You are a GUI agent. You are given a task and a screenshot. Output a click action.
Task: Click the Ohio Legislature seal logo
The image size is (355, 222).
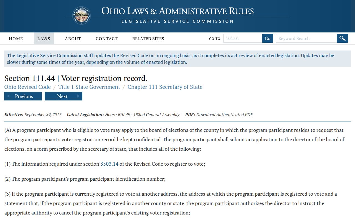(x=82, y=16)
